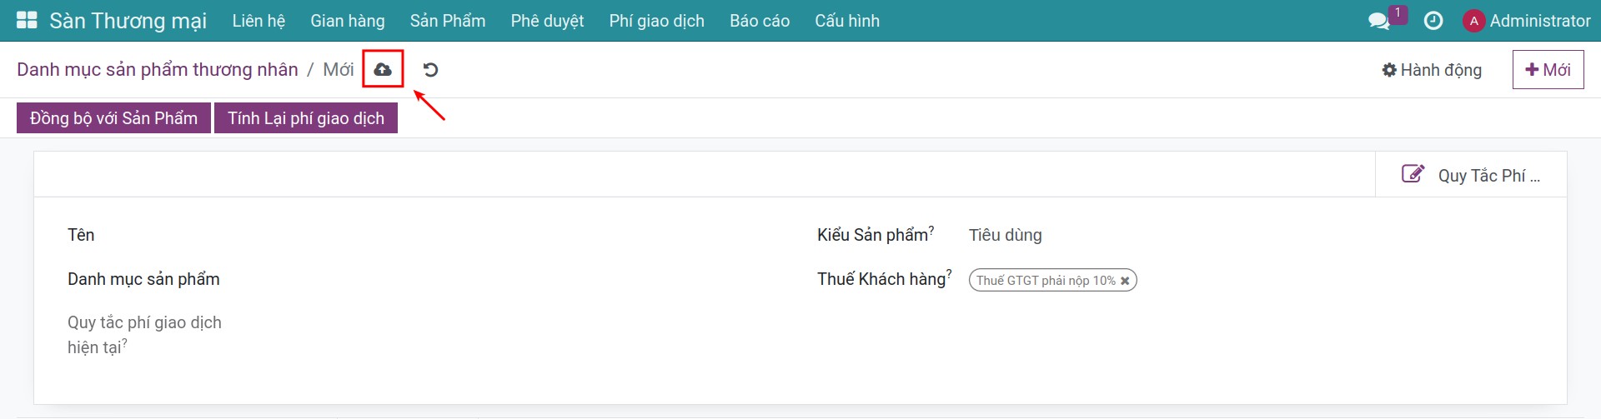1601x419 pixels.
Task: Open the activities clock icon
Action: pos(1433,21)
